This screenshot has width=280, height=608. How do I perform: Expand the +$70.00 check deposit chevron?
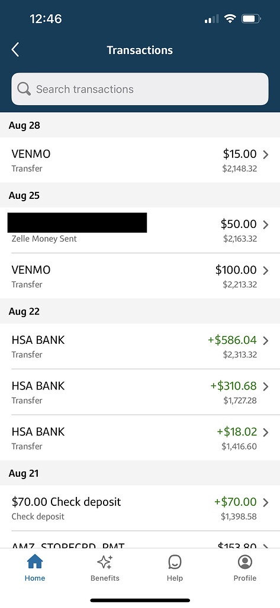click(266, 502)
